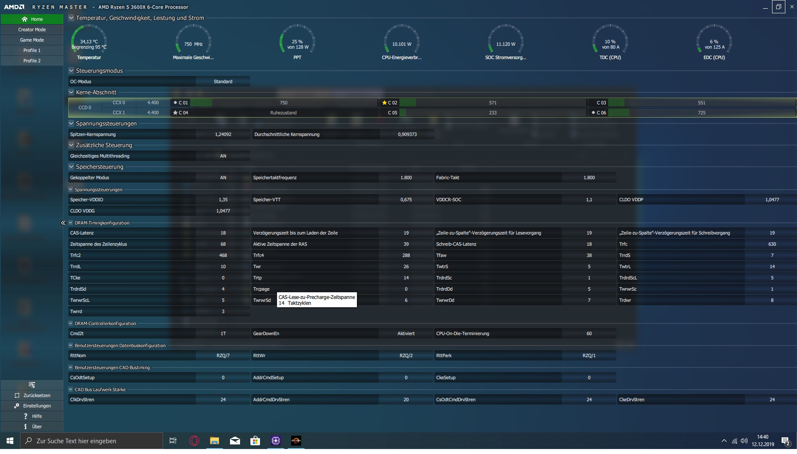
Task: Click the CAS-Latenz value 18
Action: click(223, 233)
